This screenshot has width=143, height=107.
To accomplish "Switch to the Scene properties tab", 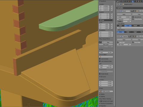I will tap(125, 1).
